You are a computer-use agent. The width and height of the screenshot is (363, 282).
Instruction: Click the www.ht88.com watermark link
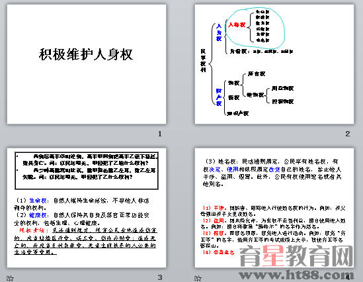coord(296,275)
